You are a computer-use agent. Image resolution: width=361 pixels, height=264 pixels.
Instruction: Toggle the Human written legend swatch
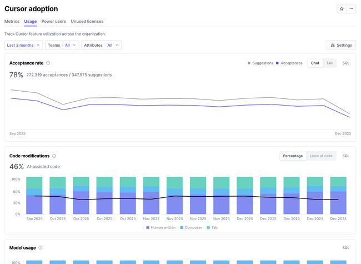pyautogui.click(x=148, y=228)
